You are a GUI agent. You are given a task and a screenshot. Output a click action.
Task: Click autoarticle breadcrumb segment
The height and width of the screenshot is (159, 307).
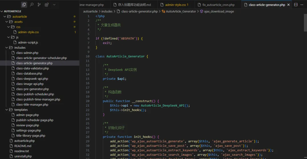(x=90, y=11)
